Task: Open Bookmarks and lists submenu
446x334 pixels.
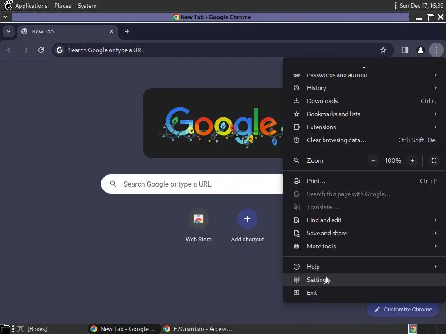Action: [364, 114]
